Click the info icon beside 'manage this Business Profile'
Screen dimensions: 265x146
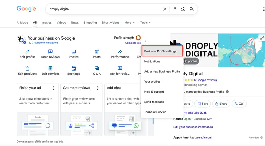(227, 92)
